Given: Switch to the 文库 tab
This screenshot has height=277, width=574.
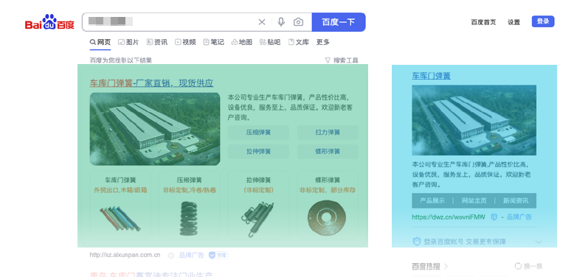Looking at the screenshot, I should pyautogui.click(x=299, y=42).
